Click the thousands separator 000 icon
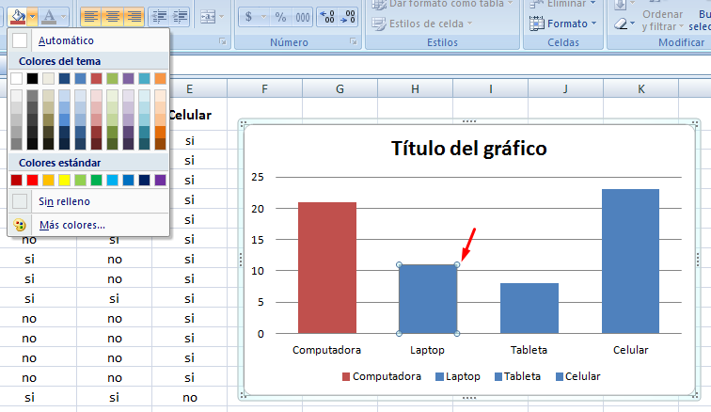The image size is (711, 412). 302,17
